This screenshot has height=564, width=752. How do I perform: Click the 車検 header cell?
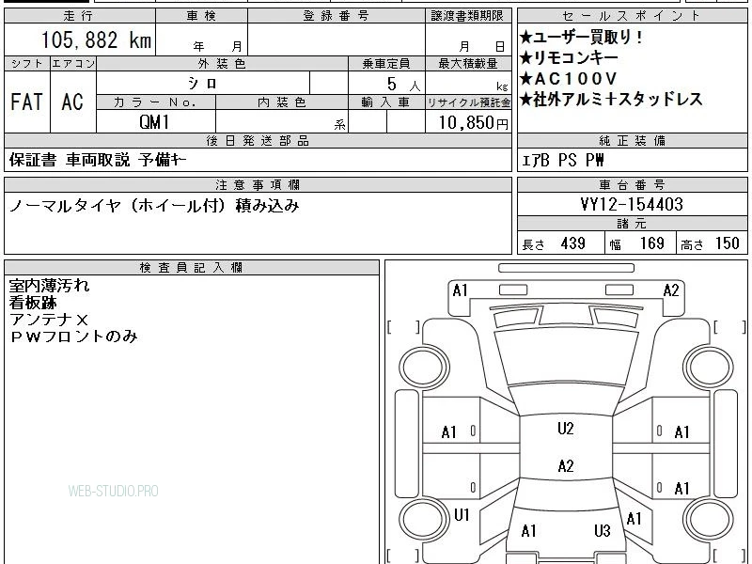(201, 16)
